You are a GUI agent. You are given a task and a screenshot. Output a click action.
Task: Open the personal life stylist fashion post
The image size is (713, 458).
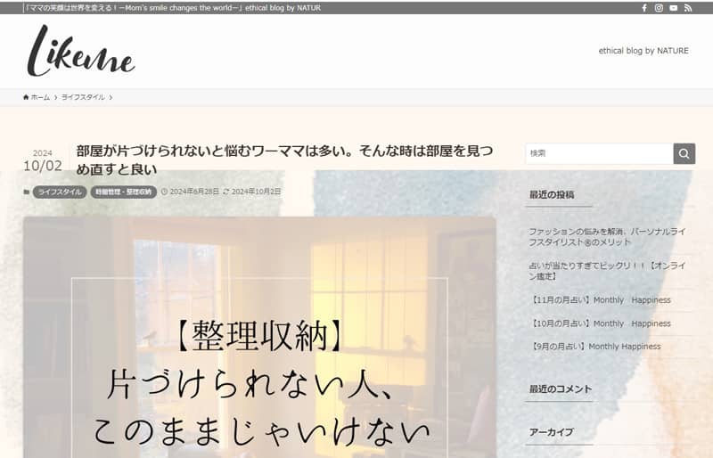[x=606, y=236]
